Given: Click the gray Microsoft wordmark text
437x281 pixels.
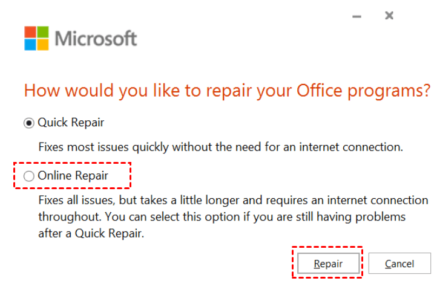Looking at the screenshot, I should coord(96,39).
